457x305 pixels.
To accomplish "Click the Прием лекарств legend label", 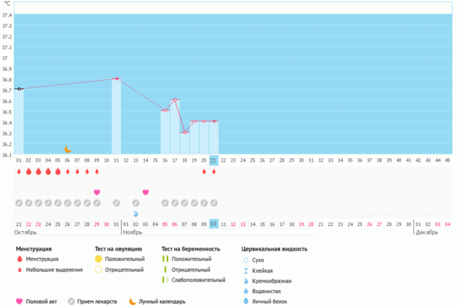I will point(97,301).
